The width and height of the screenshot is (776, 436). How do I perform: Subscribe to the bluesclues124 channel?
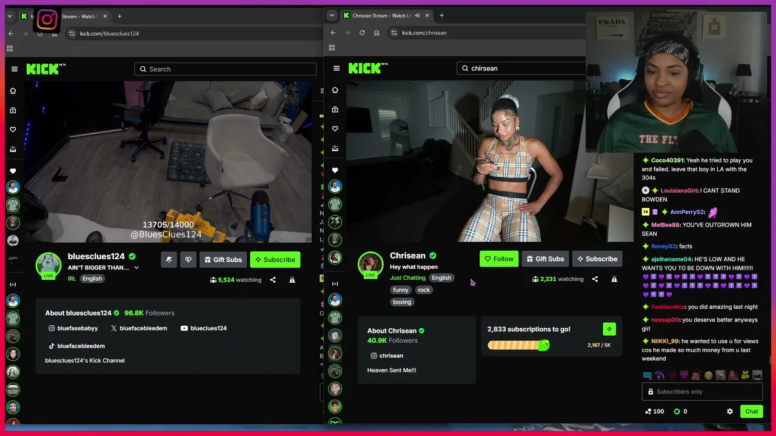pos(275,260)
